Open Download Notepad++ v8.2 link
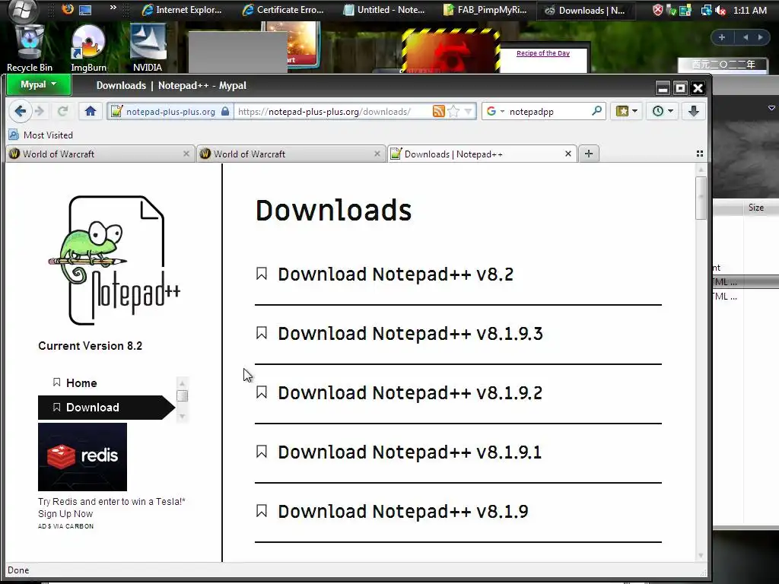The image size is (779, 584). tap(396, 274)
